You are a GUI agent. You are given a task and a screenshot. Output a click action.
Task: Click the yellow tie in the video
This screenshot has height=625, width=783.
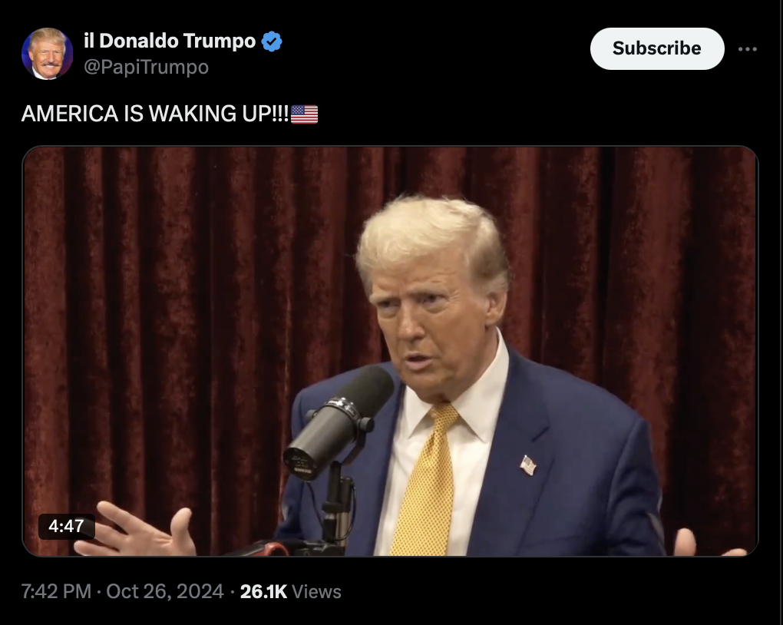tap(426, 480)
